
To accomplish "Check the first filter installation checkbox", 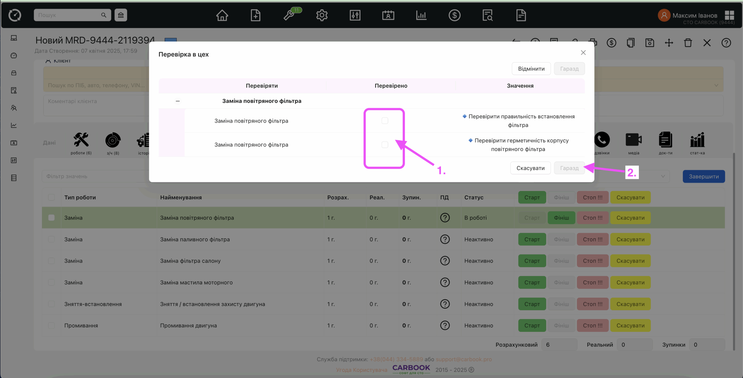I will click(385, 121).
